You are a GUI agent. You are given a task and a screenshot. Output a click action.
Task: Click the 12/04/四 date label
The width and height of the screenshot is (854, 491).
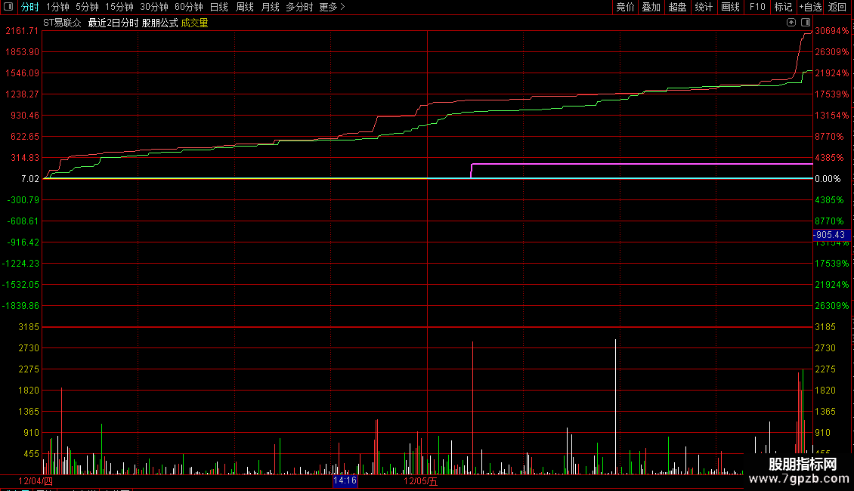36,481
